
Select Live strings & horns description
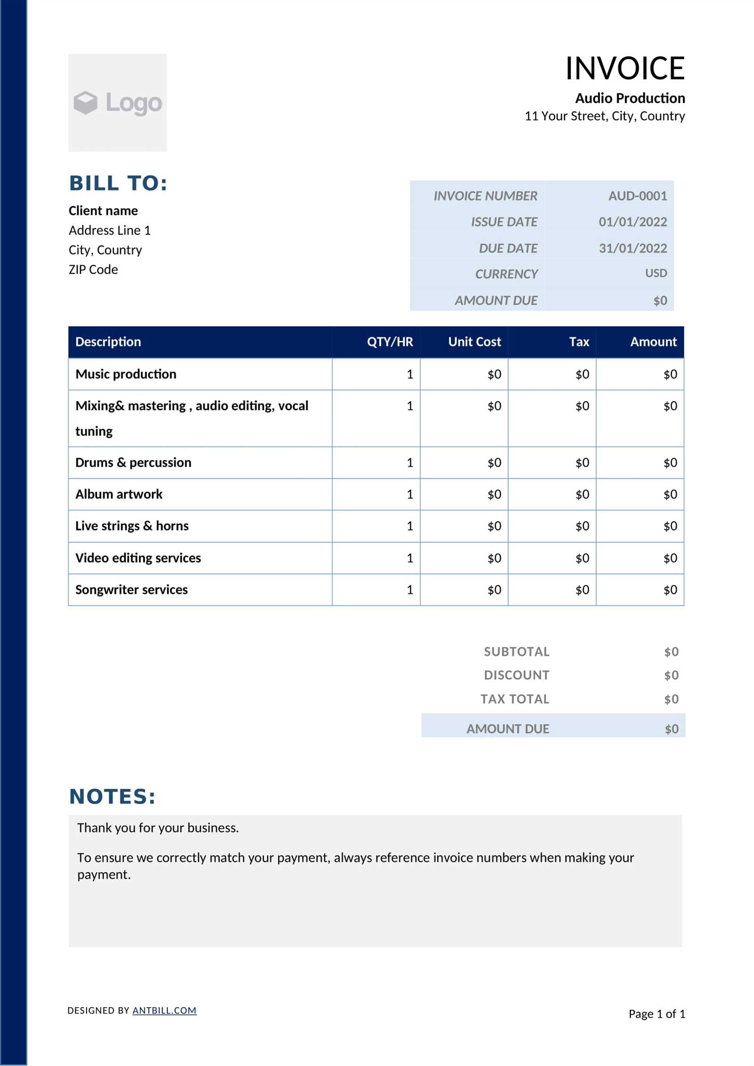point(132,526)
